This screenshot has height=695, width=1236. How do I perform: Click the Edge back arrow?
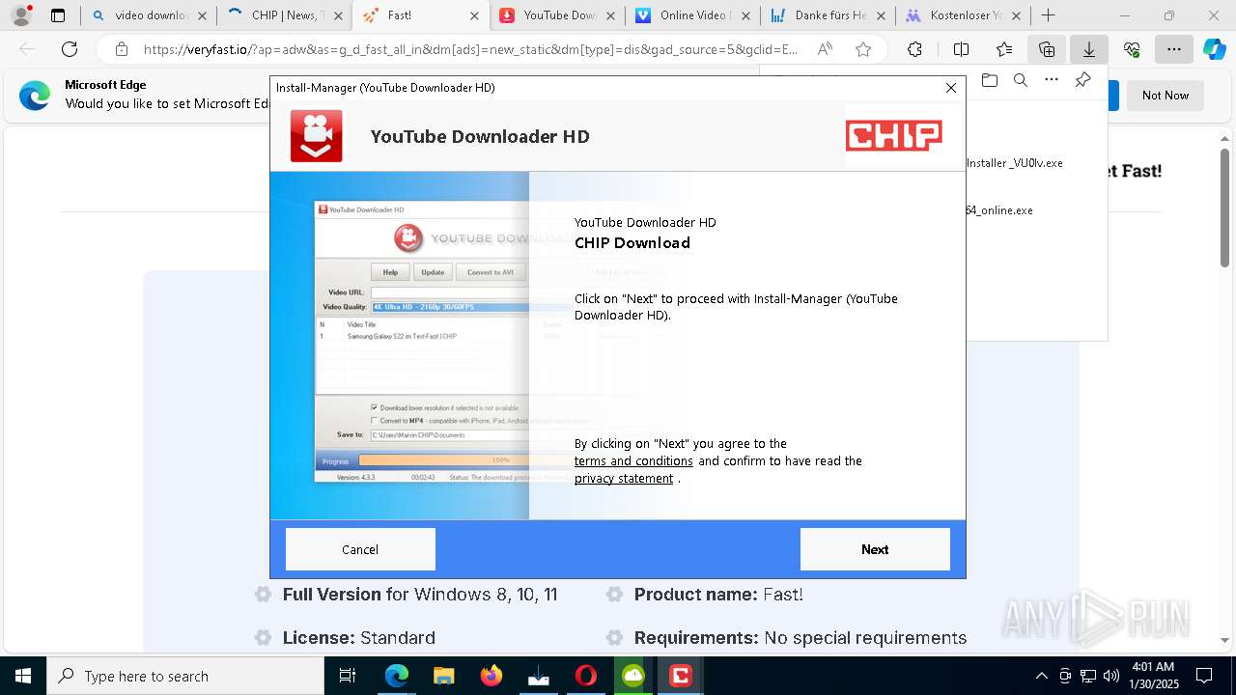click(27, 49)
